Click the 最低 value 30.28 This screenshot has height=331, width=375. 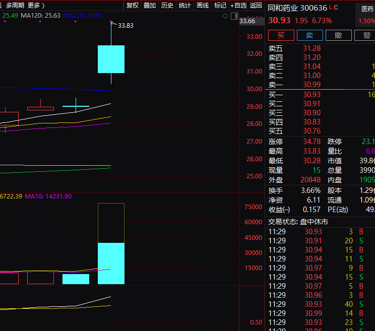point(312,161)
